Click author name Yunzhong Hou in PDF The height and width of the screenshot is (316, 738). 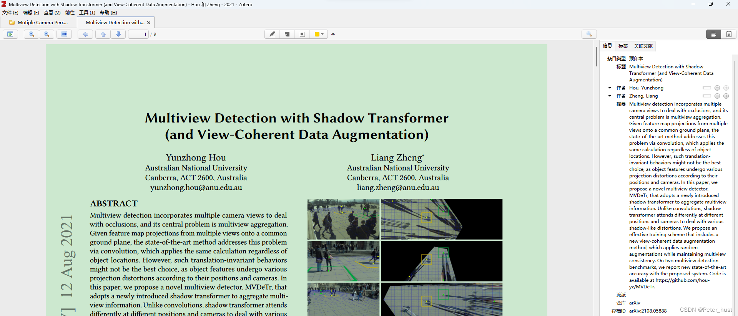coord(196,157)
